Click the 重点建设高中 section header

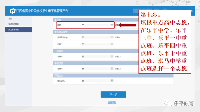click(x=61, y=32)
